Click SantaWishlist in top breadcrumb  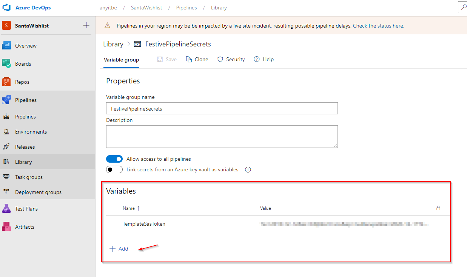click(146, 8)
